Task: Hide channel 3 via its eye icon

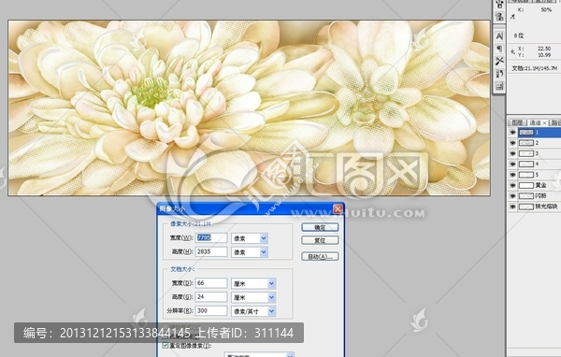Action: [x=512, y=153]
